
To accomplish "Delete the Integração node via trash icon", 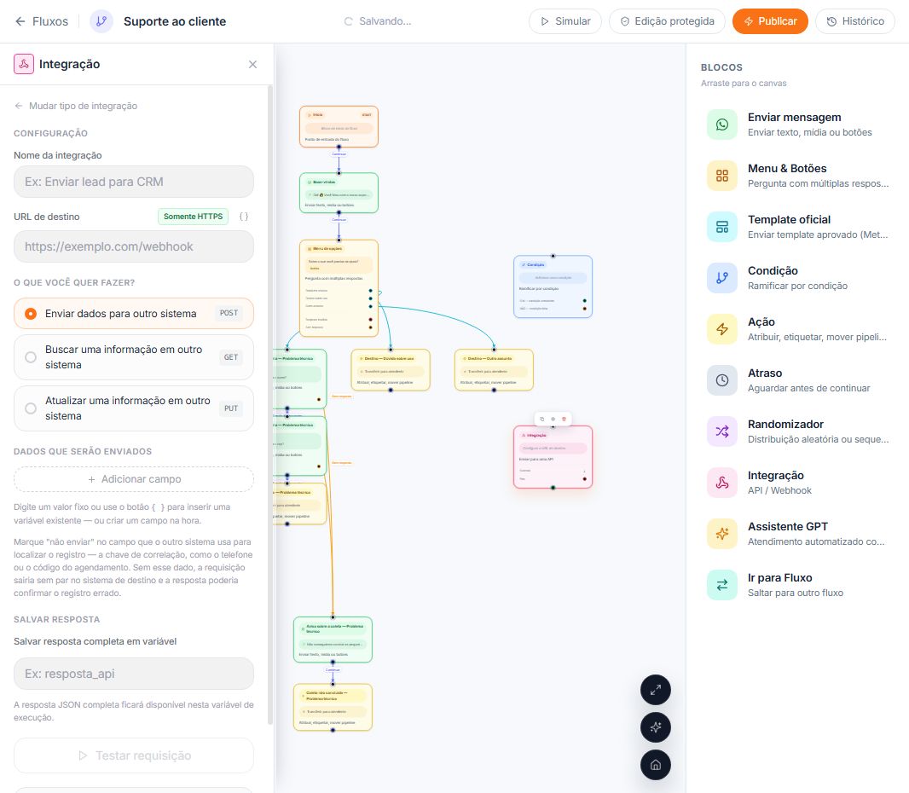I will (x=564, y=419).
